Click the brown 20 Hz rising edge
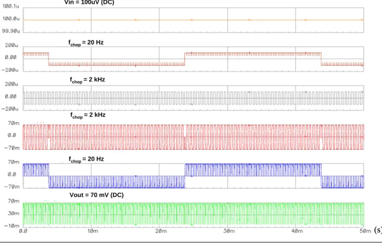This screenshot has width=382, height=246. click(x=185, y=59)
